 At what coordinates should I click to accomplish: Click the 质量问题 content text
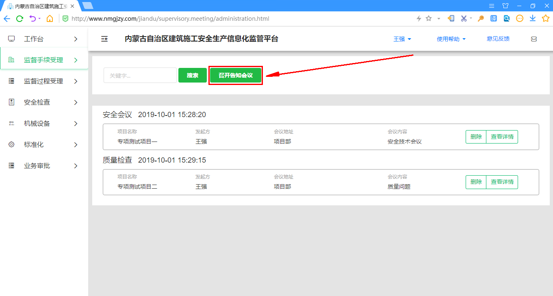[399, 187]
